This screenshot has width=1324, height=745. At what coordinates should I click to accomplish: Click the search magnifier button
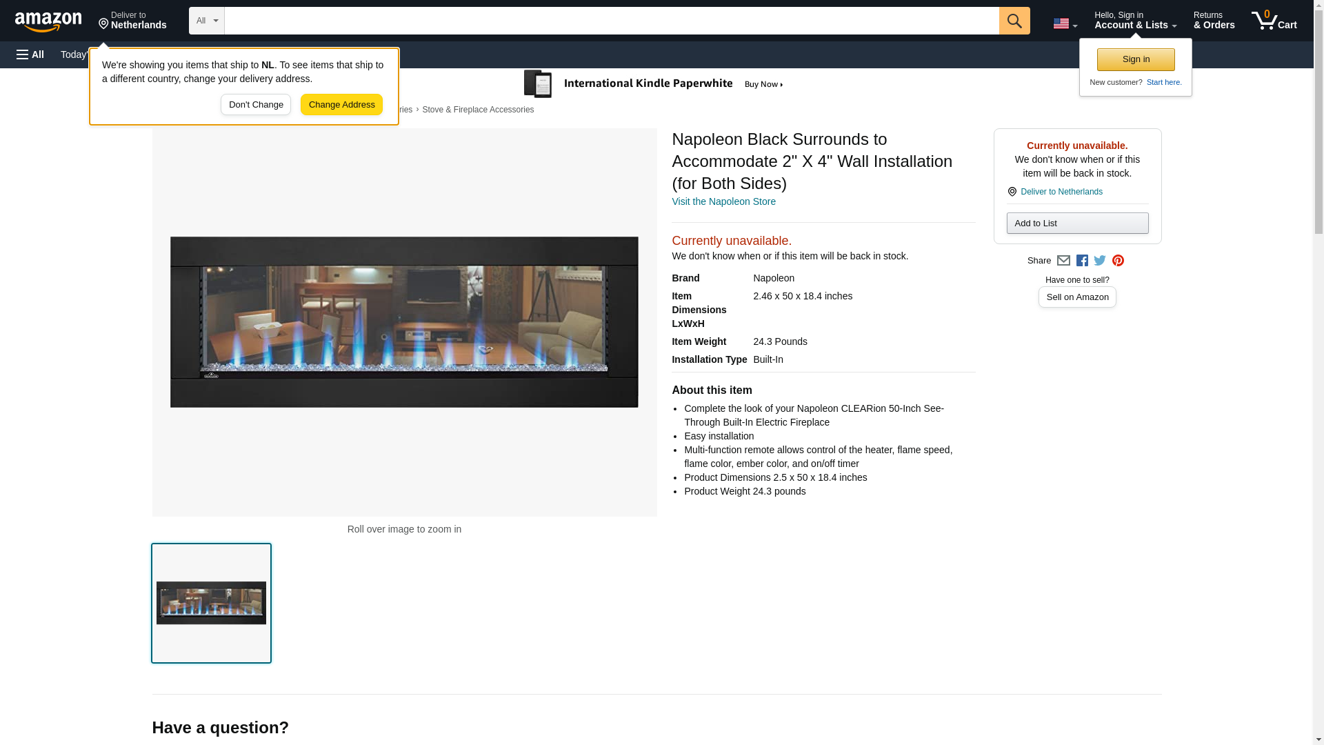1014,21
